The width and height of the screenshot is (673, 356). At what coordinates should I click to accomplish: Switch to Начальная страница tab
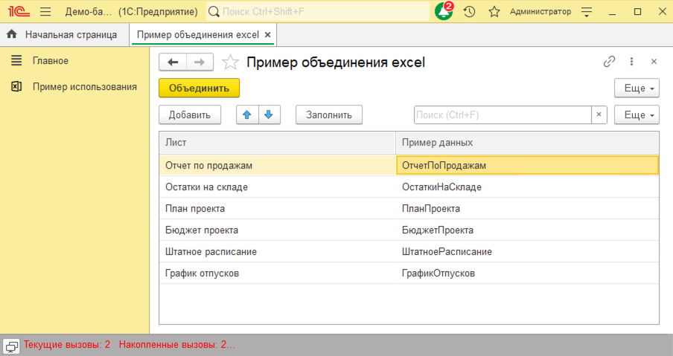(65, 35)
